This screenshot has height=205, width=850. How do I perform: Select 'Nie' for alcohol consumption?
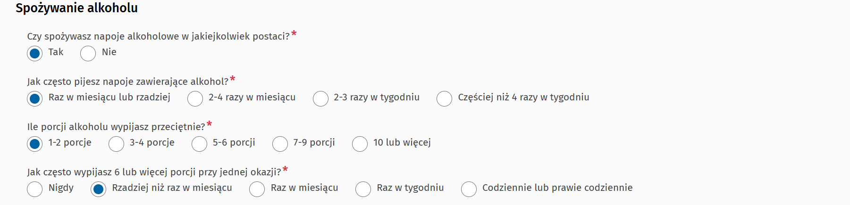point(88,54)
